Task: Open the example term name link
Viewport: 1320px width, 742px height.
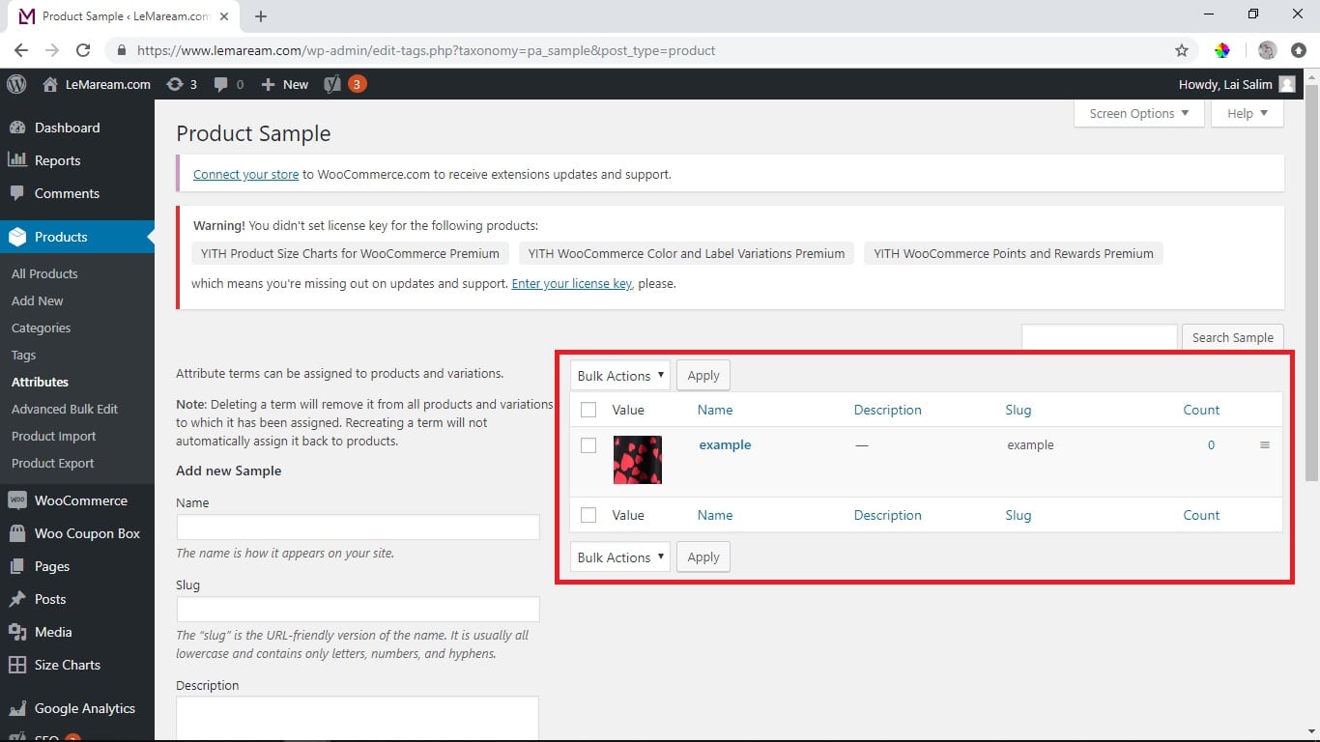Action: point(725,445)
